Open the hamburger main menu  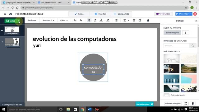(x=5, y=14)
